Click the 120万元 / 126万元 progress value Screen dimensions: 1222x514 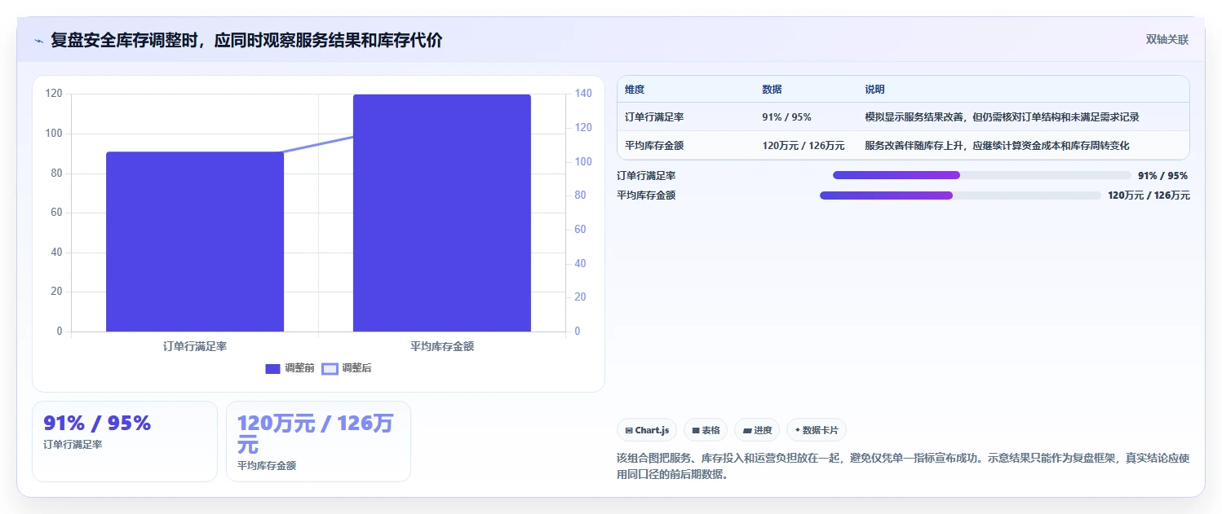pyautogui.click(x=1149, y=195)
